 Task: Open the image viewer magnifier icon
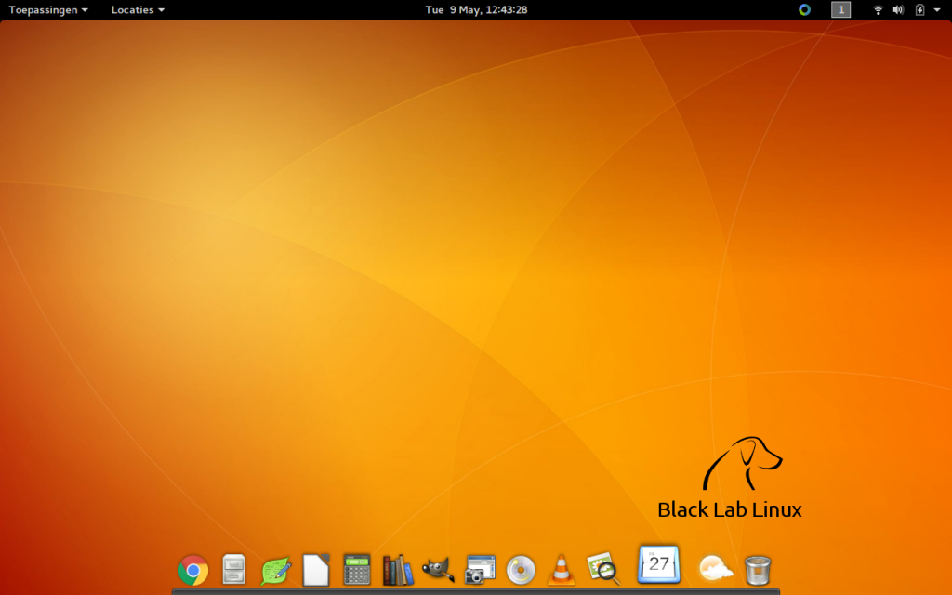[x=602, y=569]
